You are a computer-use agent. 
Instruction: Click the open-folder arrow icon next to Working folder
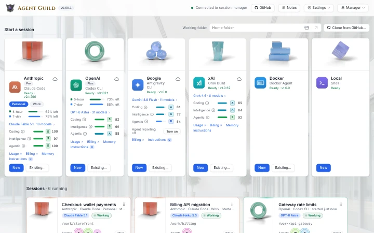coord(316,27)
